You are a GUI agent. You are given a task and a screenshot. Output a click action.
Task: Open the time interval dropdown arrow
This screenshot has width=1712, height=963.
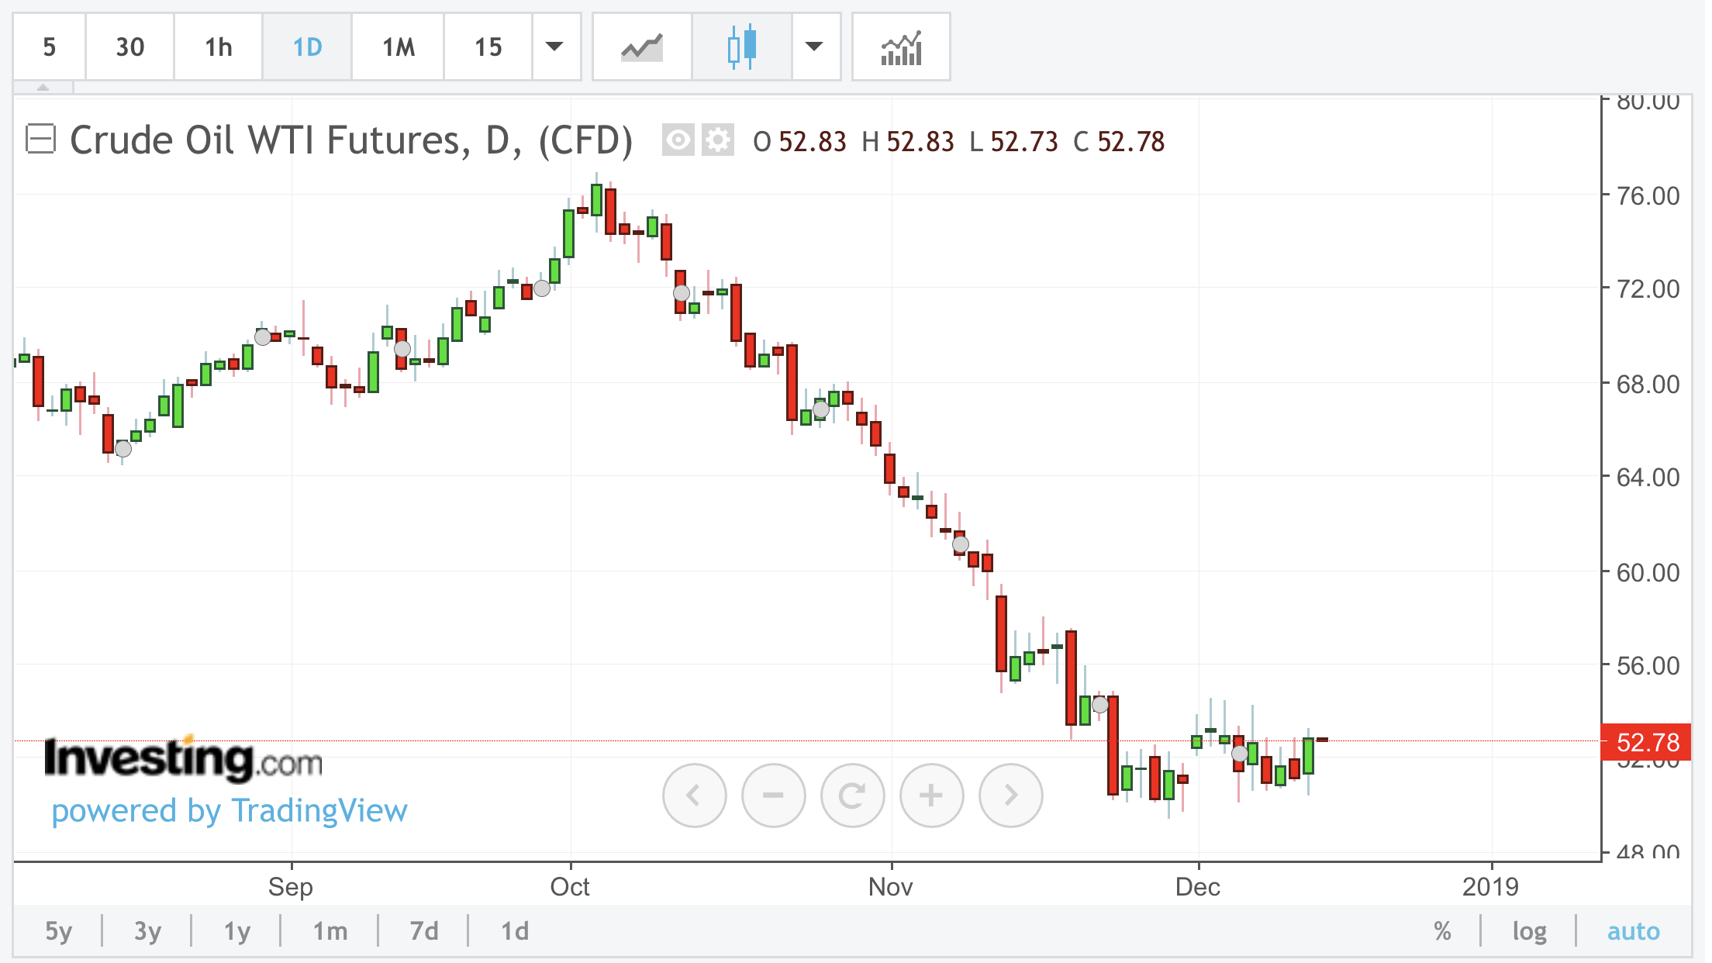[x=555, y=47]
